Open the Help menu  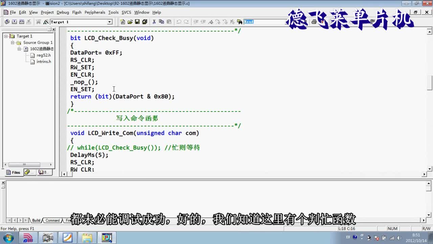coord(157,12)
